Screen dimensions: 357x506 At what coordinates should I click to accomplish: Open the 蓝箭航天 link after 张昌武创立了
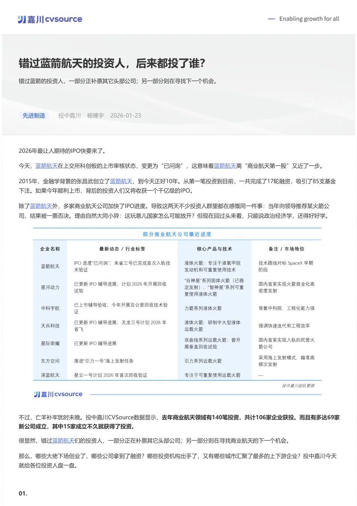point(121,181)
